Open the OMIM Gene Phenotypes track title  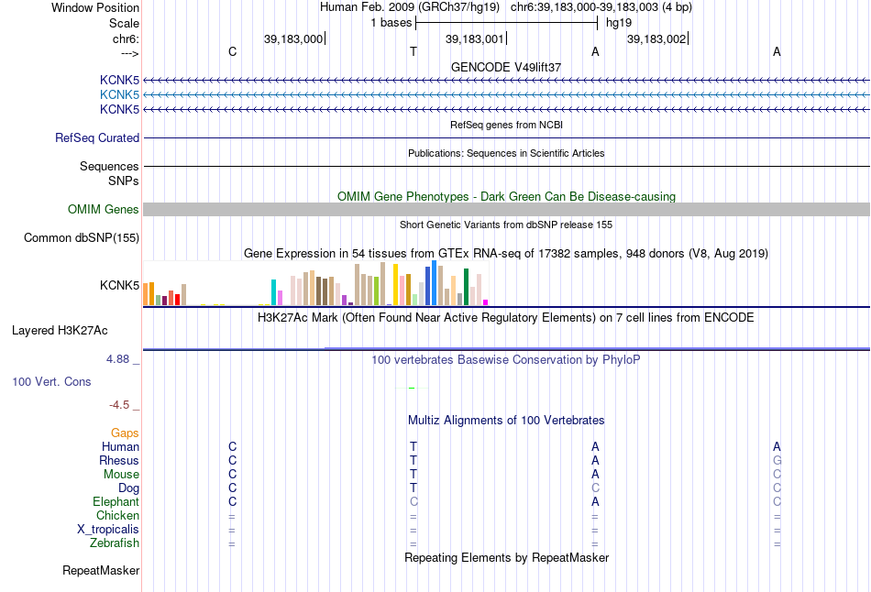[x=506, y=197]
